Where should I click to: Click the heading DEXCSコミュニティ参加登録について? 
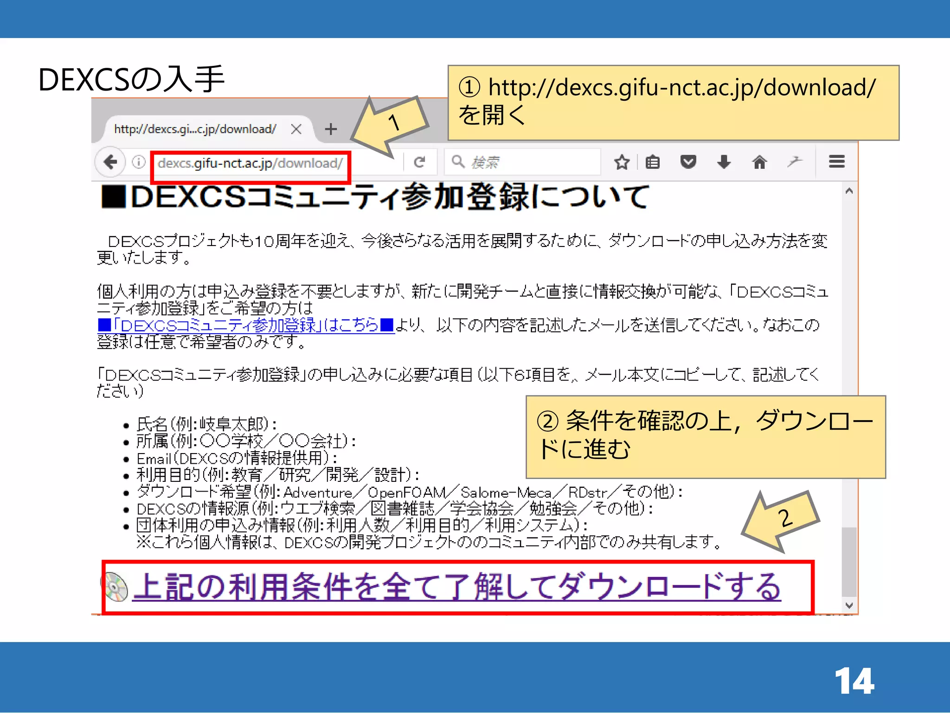[x=375, y=197]
